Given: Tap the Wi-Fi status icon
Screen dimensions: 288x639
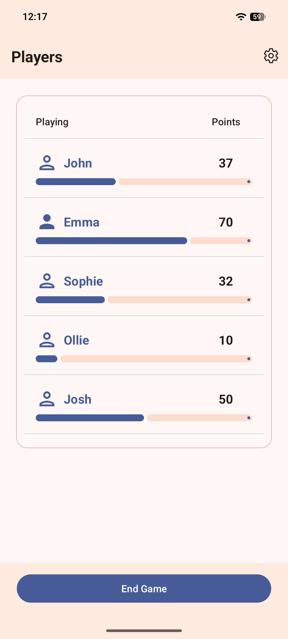Looking at the screenshot, I should [241, 17].
